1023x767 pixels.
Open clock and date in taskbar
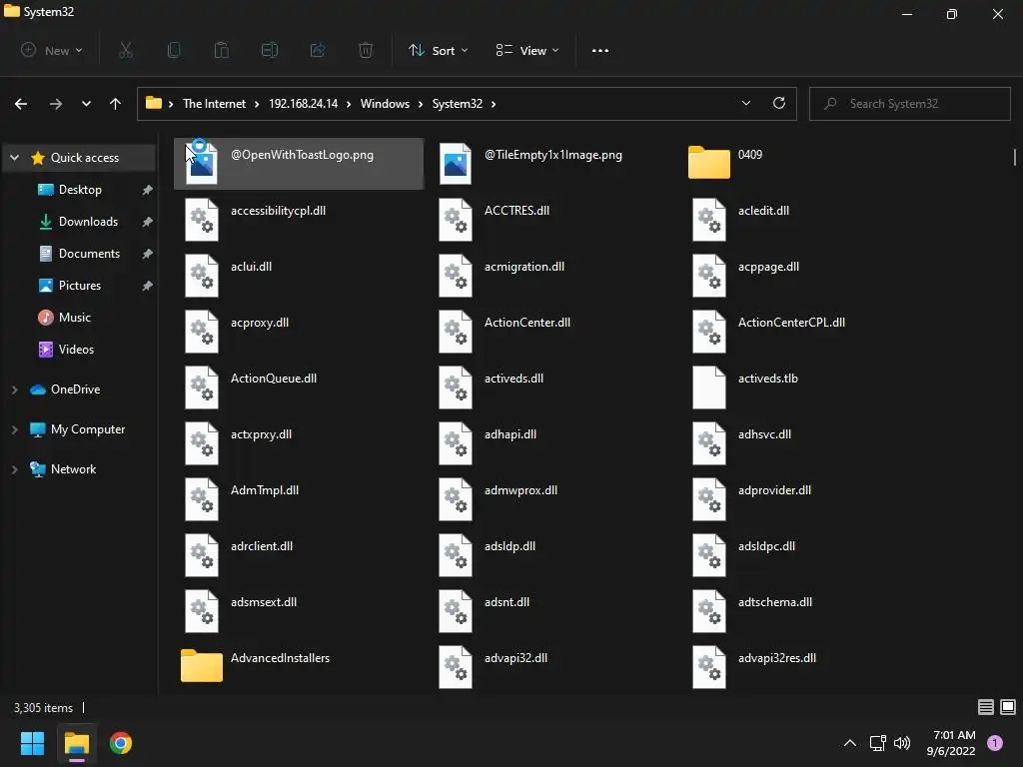[951, 743]
